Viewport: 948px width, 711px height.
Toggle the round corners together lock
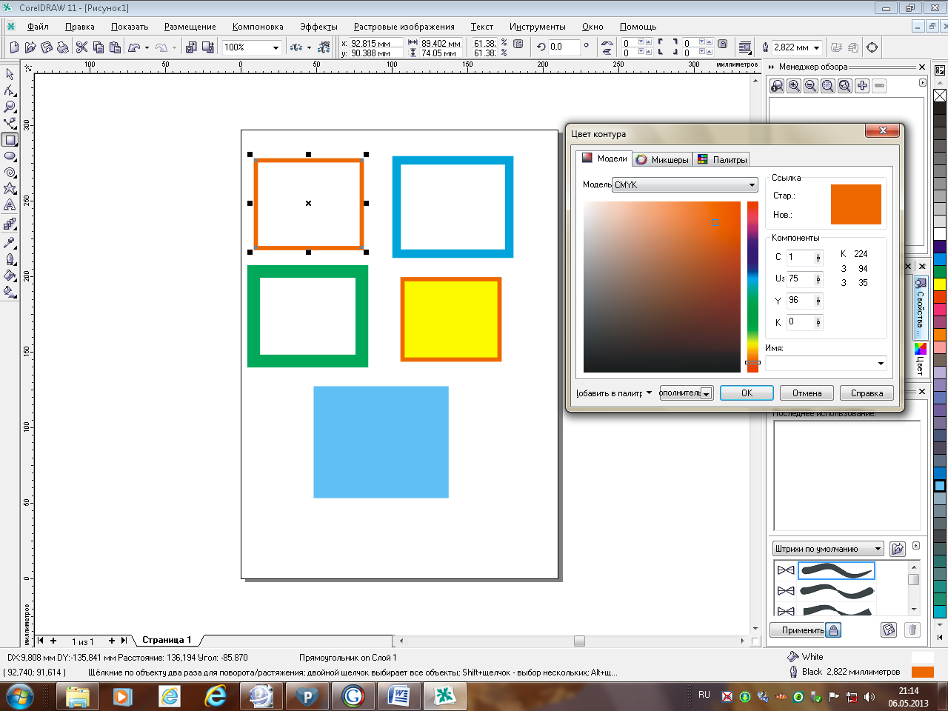[x=723, y=44]
